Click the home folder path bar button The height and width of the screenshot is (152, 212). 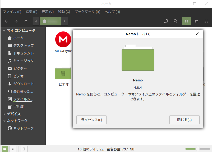50,21
